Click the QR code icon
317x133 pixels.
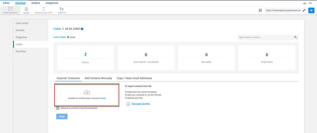[260, 10]
